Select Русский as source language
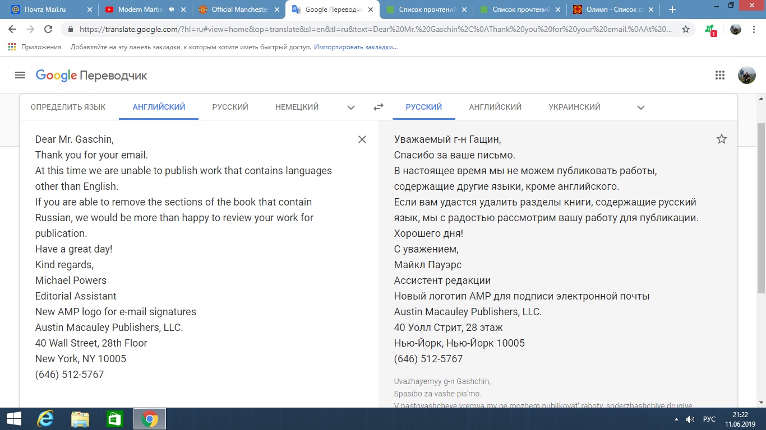This screenshot has width=766, height=430. coord(230,107)
